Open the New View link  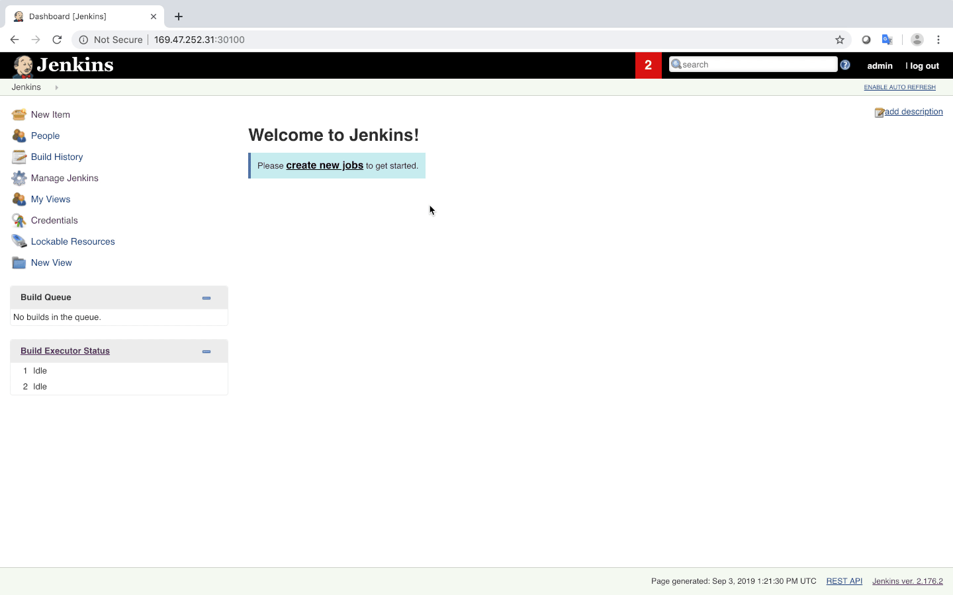[52, 262]
